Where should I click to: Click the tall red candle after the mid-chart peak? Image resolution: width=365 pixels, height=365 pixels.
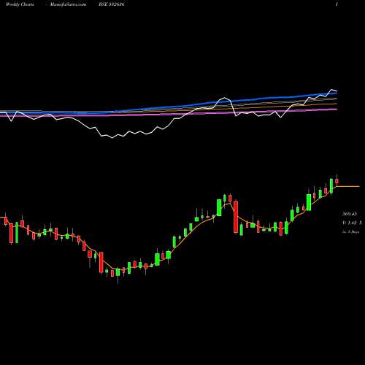point(236,217)
